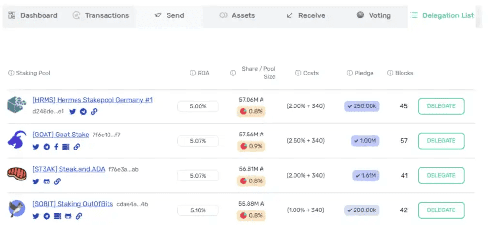Click info icon beside Pledge header
Screen dimensions: 496x225
coord(349,73)
